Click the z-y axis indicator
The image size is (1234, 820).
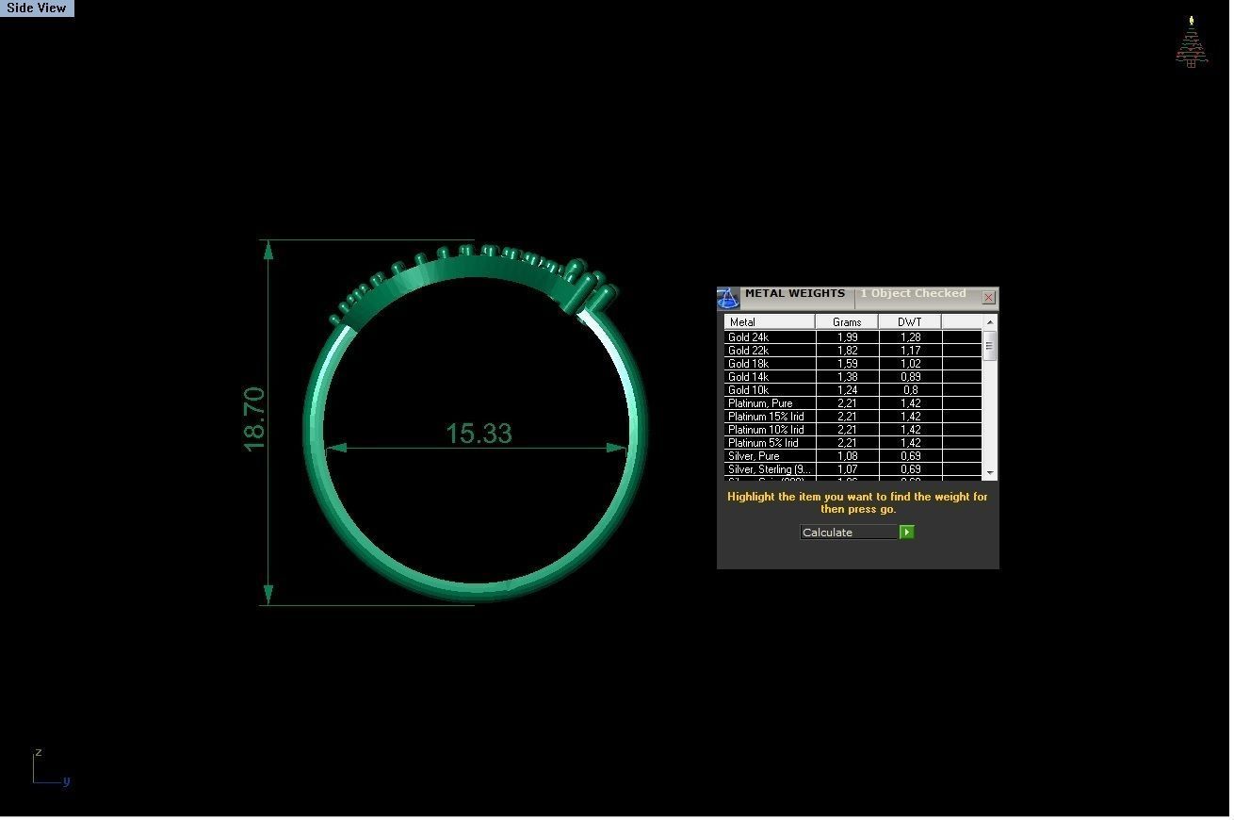click(x=51, y=767)
